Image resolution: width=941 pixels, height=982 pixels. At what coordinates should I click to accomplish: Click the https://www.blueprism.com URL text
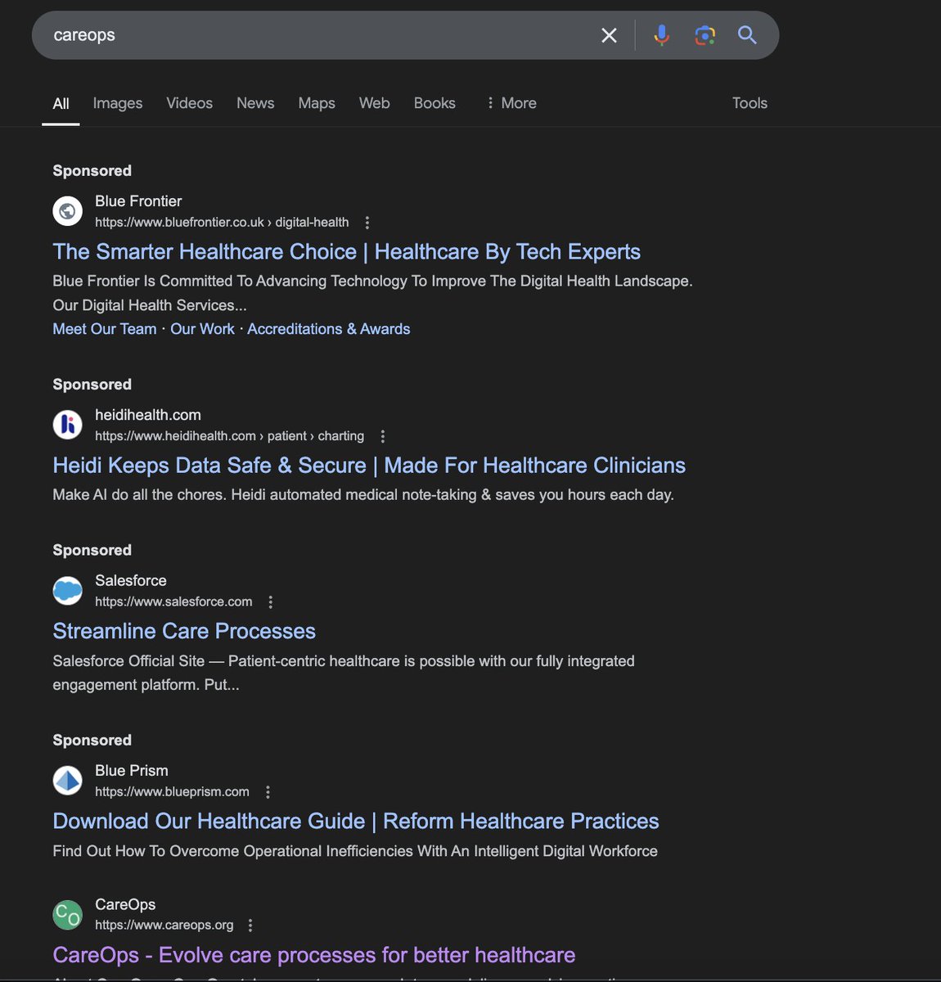coord(172,791)
